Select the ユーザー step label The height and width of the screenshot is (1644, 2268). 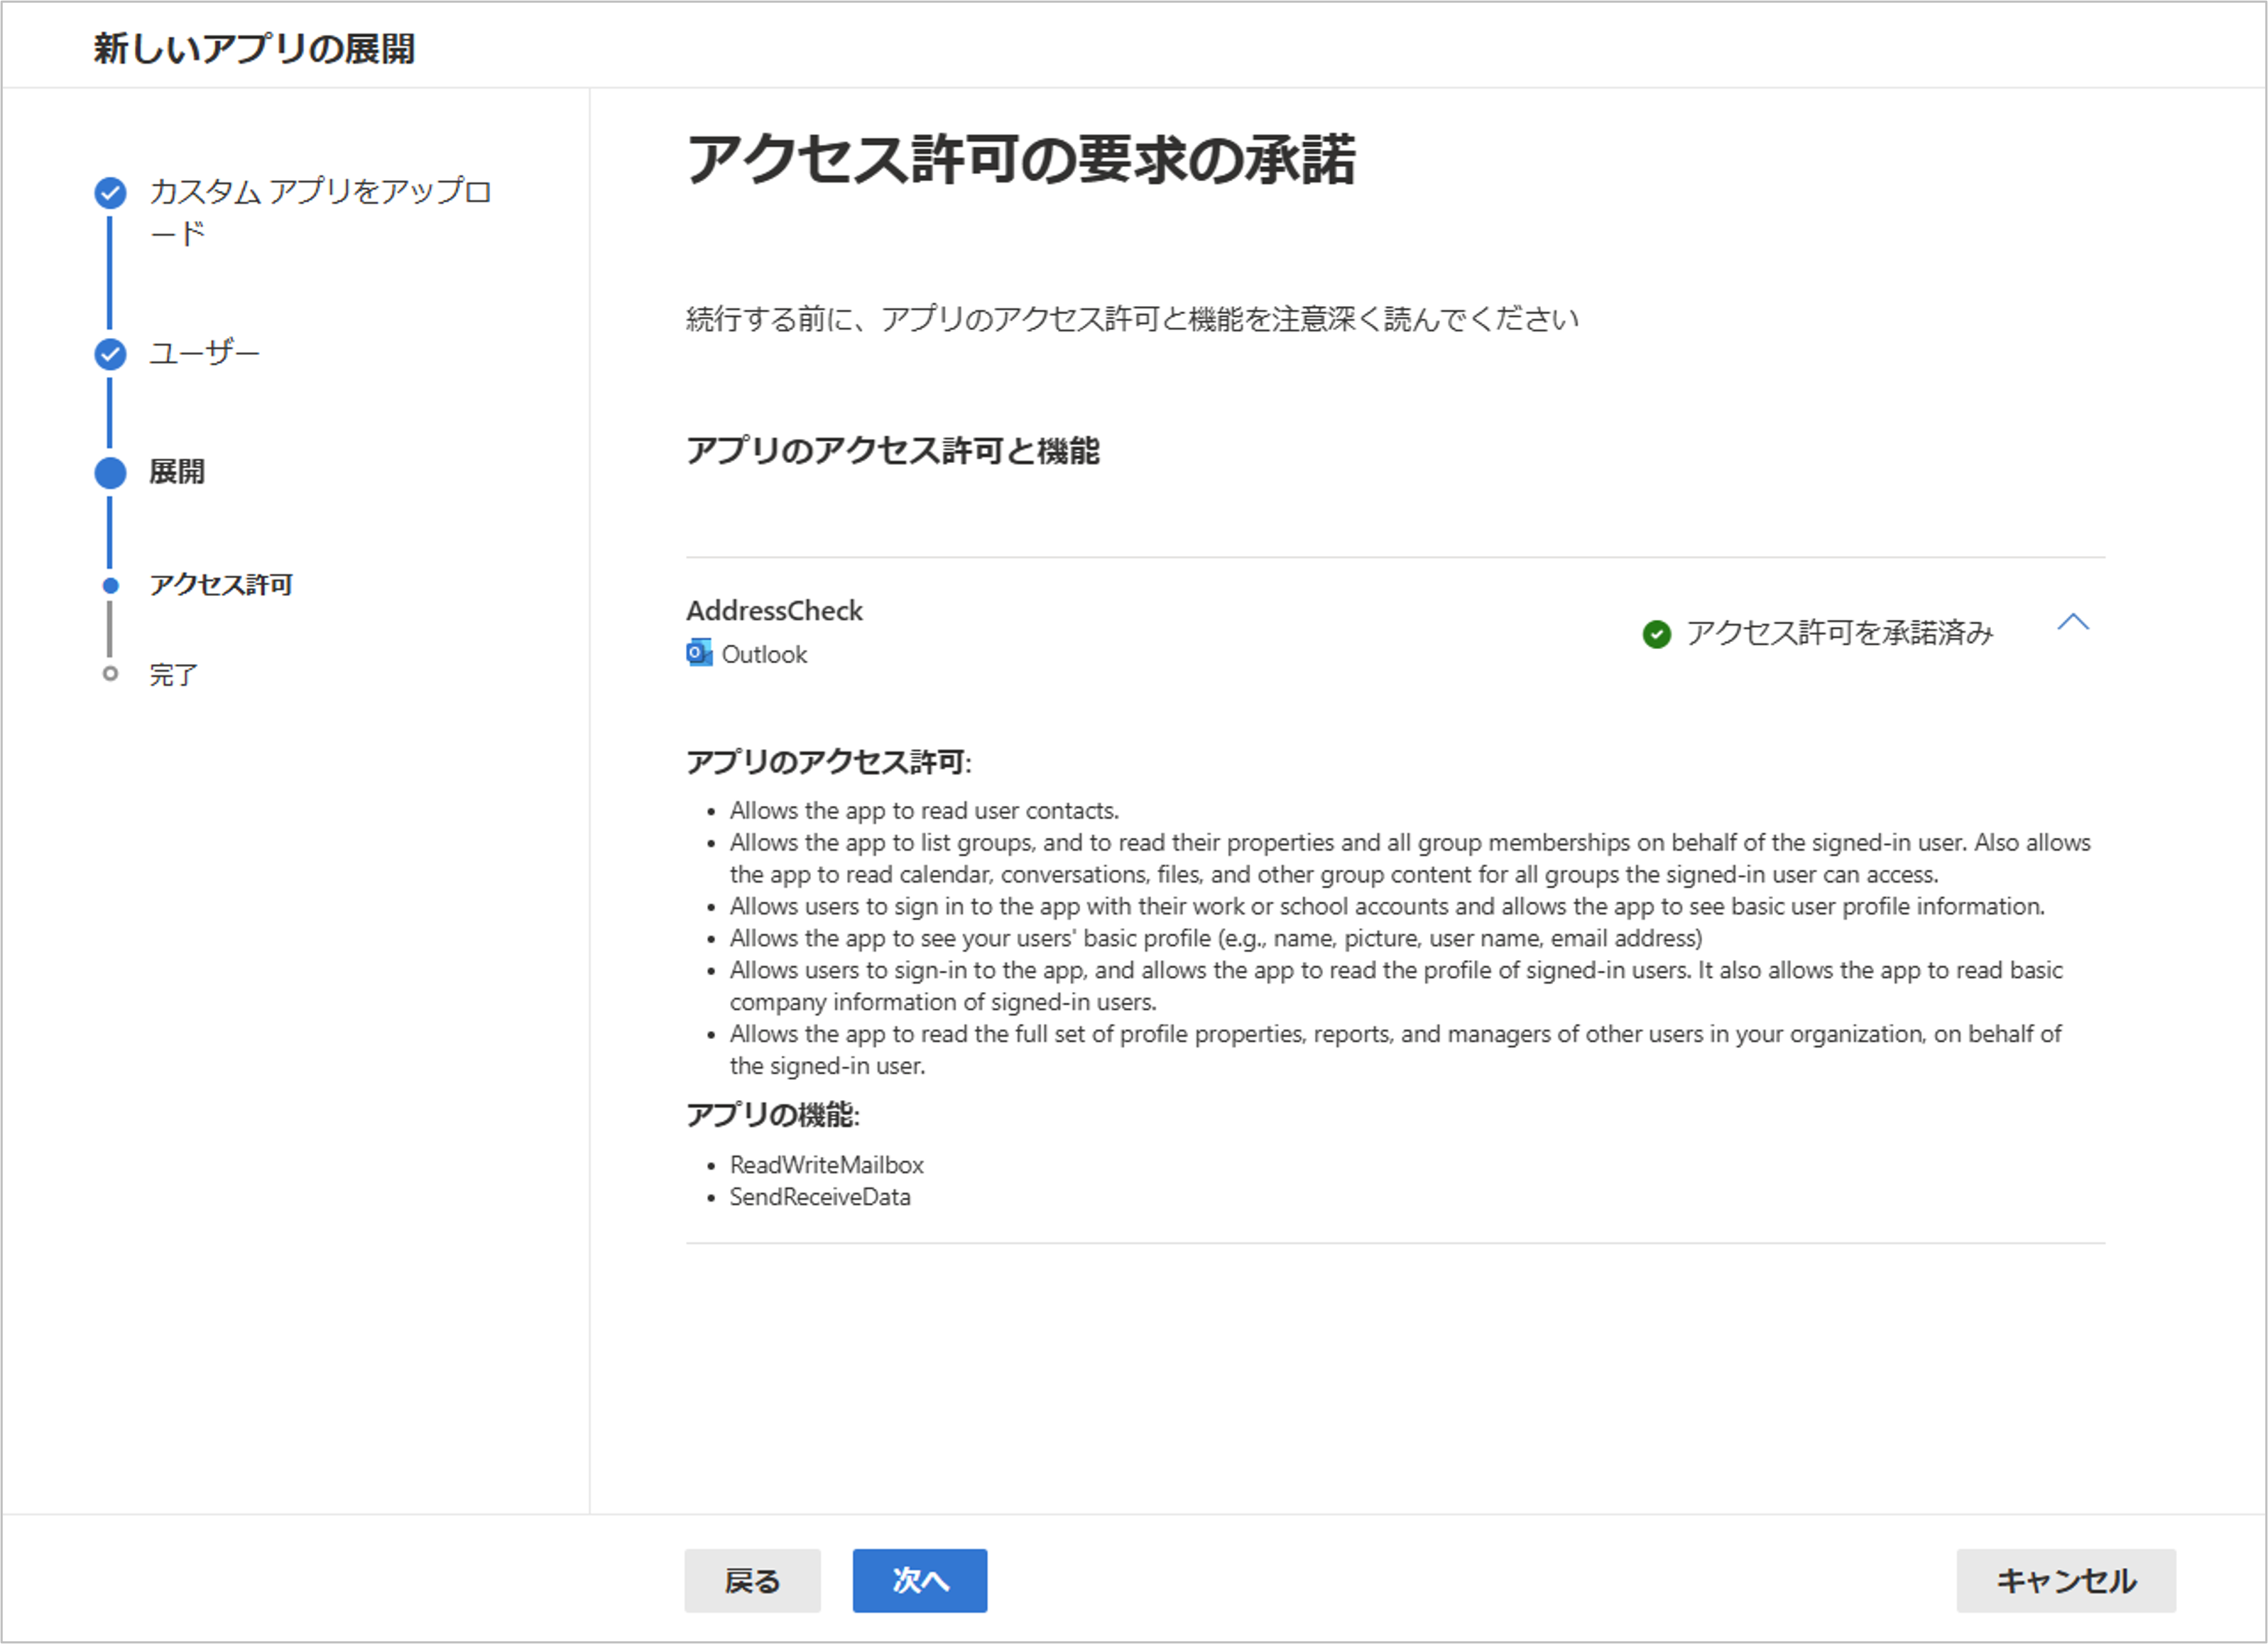pyautogui.click(x=205, y=353)
